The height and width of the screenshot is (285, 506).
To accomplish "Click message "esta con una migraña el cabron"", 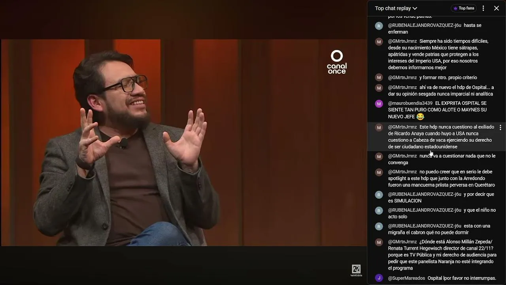I will (x=439, y=229).
